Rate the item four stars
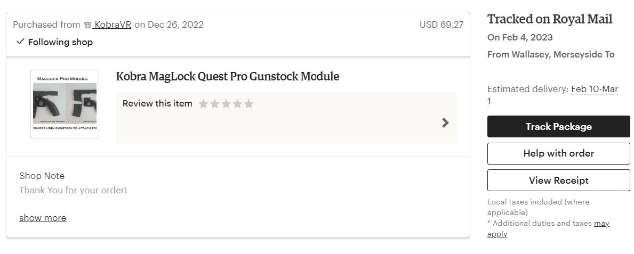Image resolution: width=634 pixels, height=254 pixels. (237, 104)
